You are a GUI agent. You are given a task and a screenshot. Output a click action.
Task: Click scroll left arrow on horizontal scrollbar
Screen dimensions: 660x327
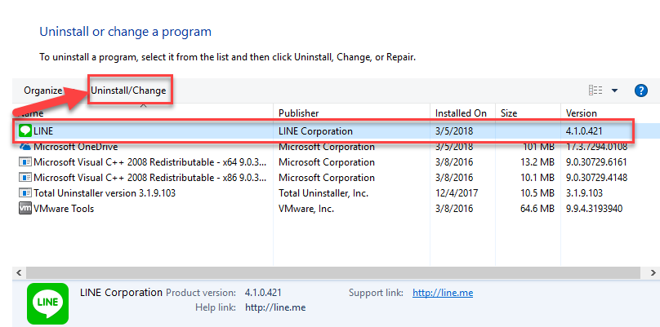18,272
